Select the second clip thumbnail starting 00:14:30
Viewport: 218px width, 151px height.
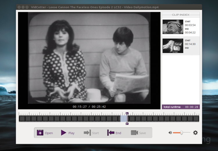173,46
